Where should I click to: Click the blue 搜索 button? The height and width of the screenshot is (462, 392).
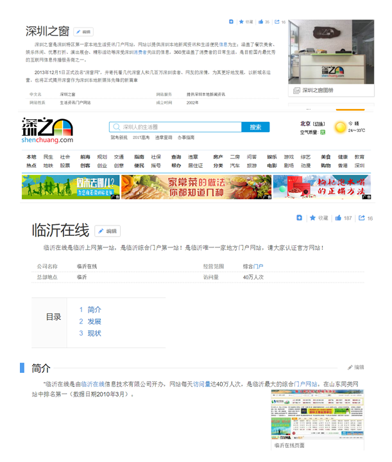pyautogui.click(x=255, y=127)
